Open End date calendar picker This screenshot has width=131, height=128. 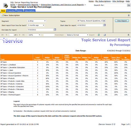pyautogui.click(x=55, y=29)
